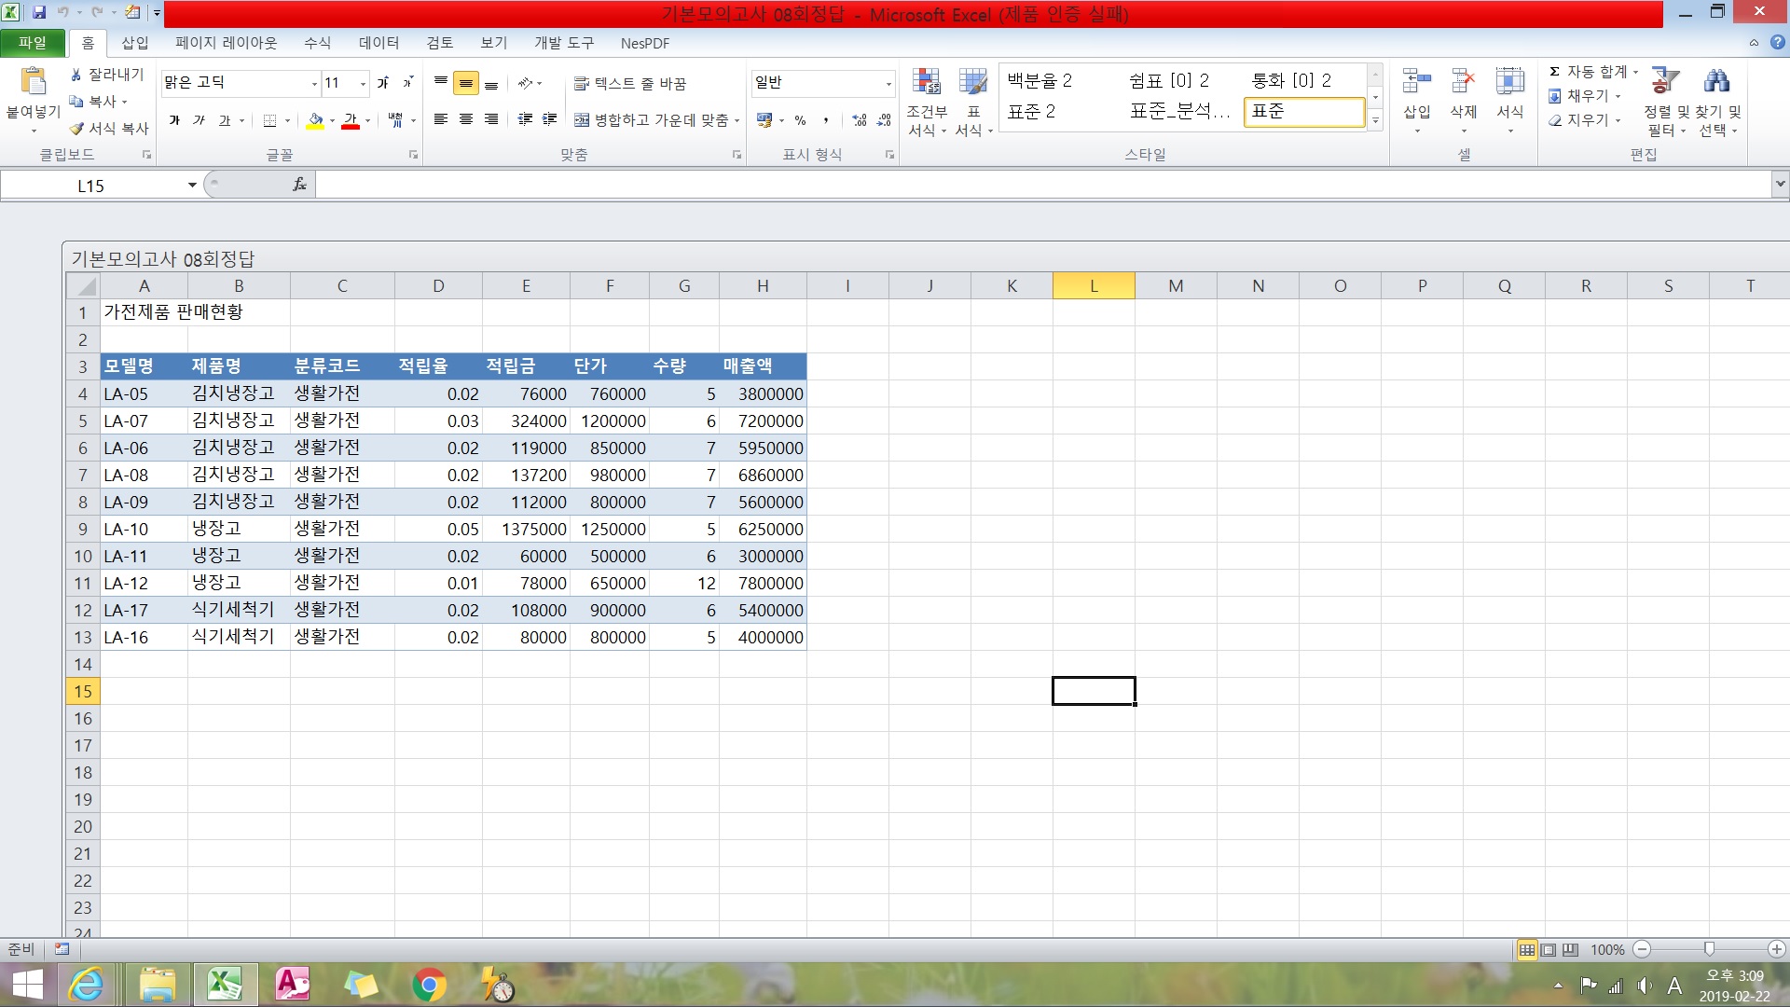Open the Name Box dropdown arrow
Viewport: 1790px width, 1007px height.
(x=192, y=186)
